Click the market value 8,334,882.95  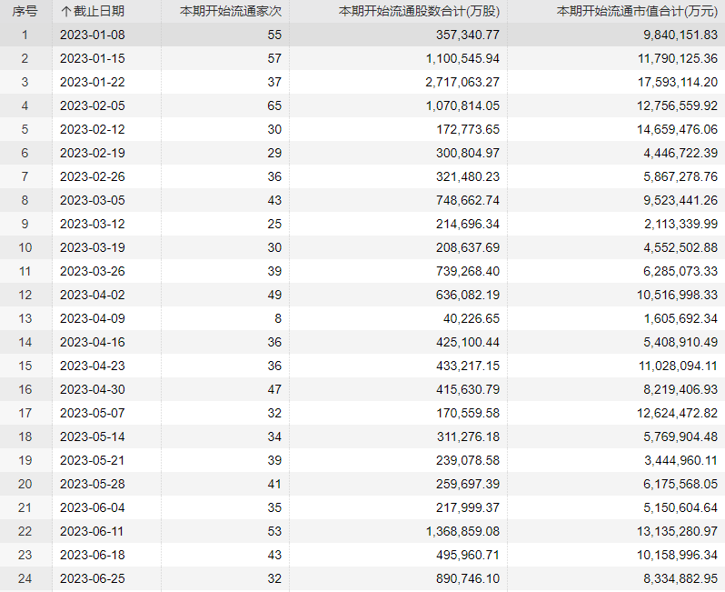[x=680, y=578]
